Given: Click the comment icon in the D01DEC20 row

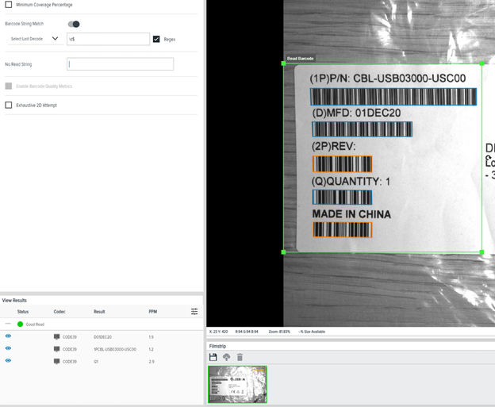Looking at the screenshot, I should (57, 336).
